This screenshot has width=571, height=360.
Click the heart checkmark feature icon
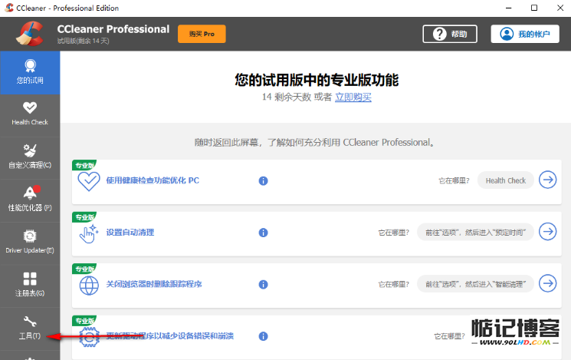pyautogui.click(x=89, y=181)
